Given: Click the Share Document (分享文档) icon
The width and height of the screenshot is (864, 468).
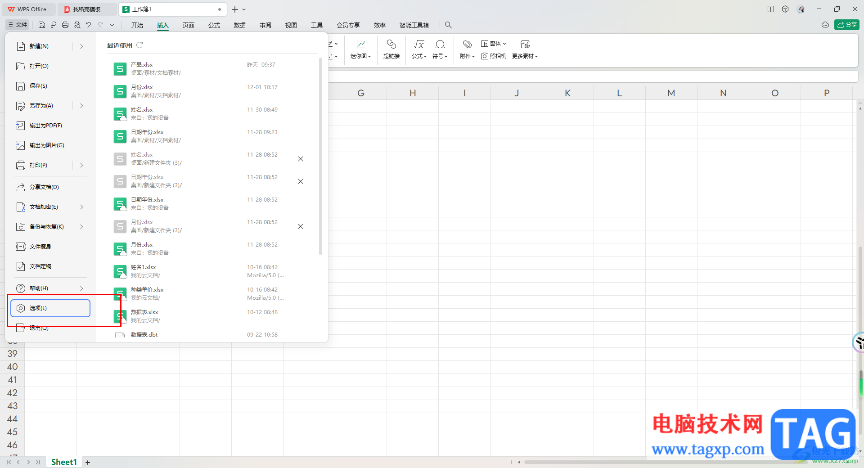Looking at the screenshot, I should (21, 187).
